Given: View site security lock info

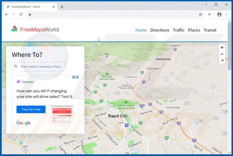Looking at the screenshot, I should click(30, 15).
